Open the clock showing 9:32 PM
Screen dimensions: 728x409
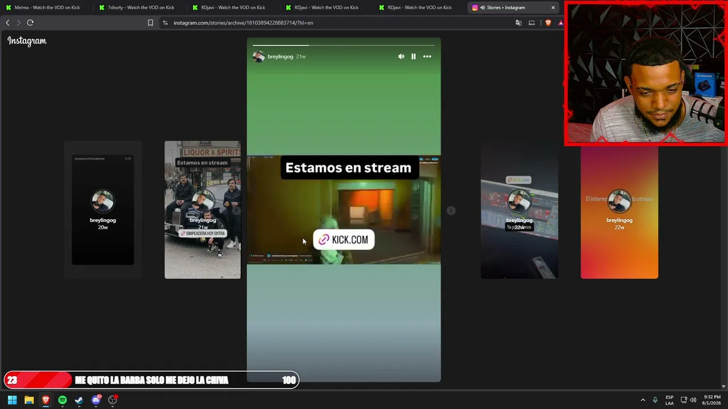(712, 400)
